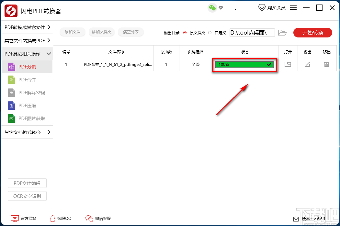This screenshot has width=340, height=226.
Task: Open the converted file's folder via 打开 icon
Action: coord(288,64)
